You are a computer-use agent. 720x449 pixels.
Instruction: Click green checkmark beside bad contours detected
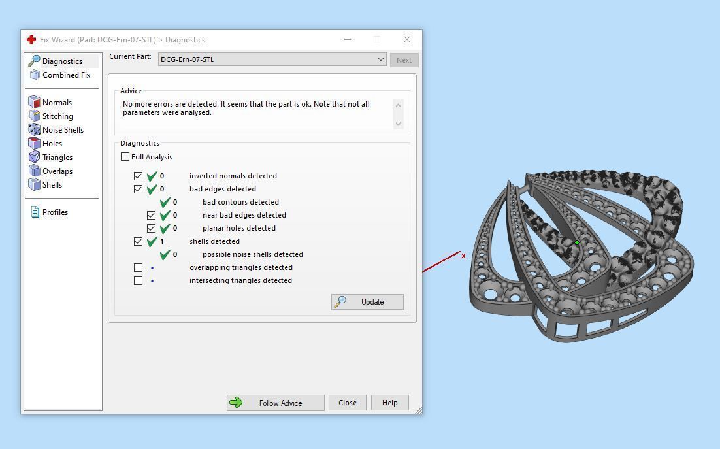click(x=165, y=202)
